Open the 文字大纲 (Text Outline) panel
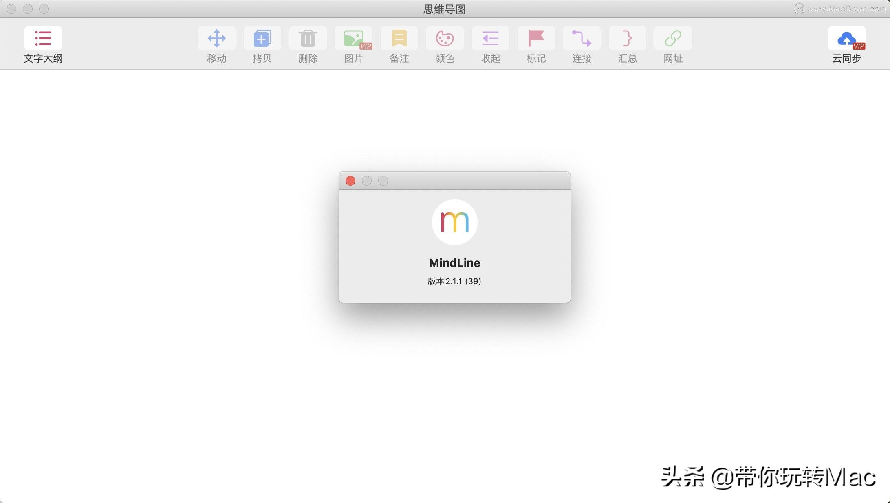 (43, 39)
